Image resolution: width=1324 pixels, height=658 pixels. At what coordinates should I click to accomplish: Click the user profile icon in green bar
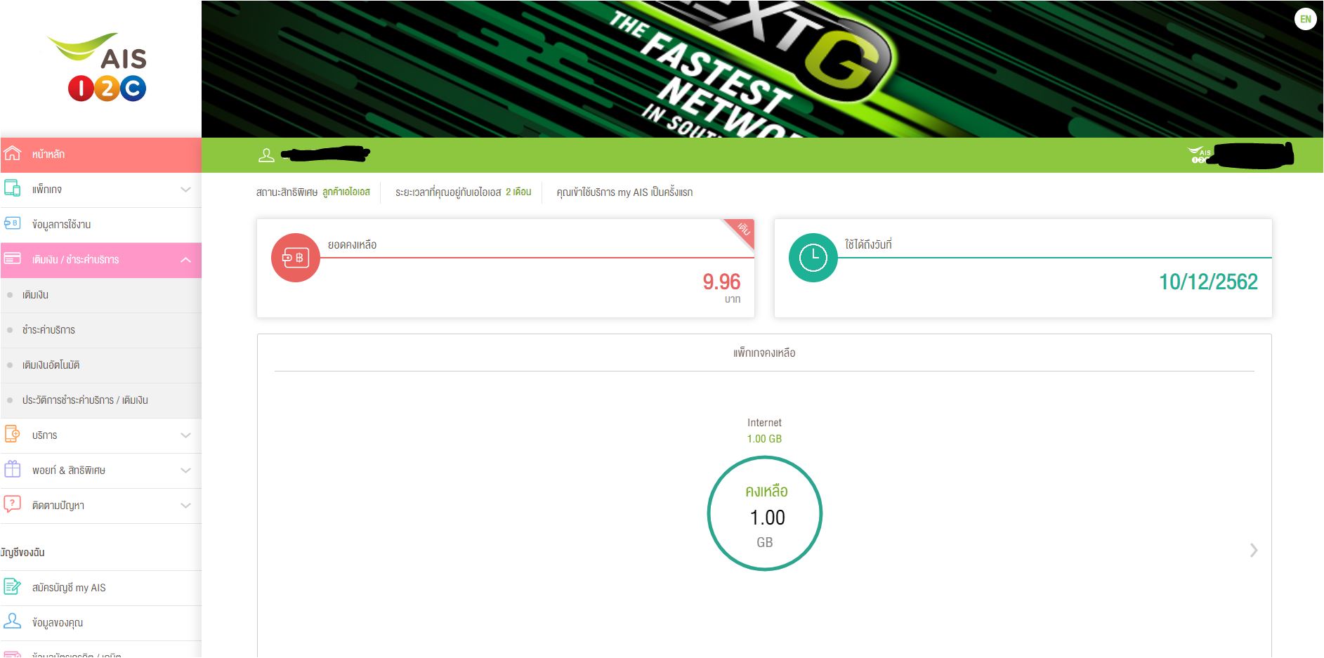tap(266, 155)
